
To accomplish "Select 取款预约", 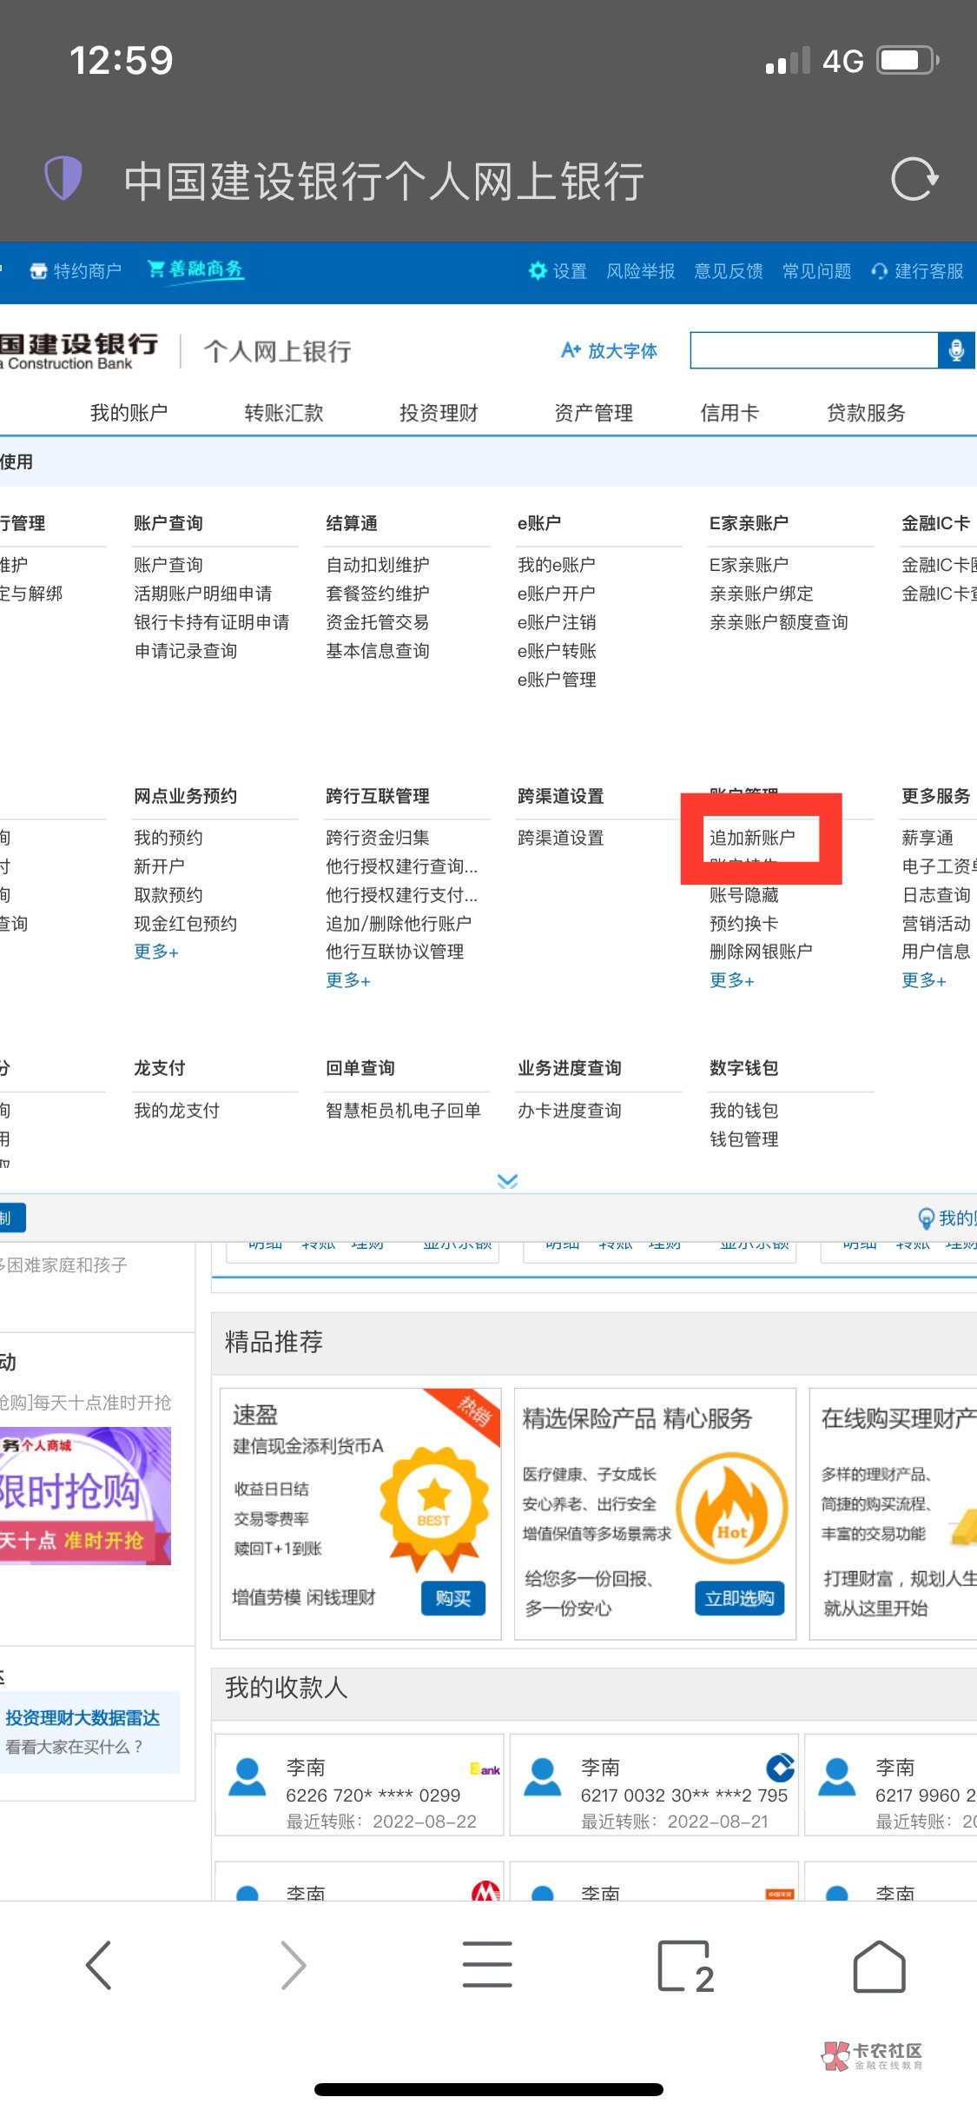I will [x=168, y=895].
